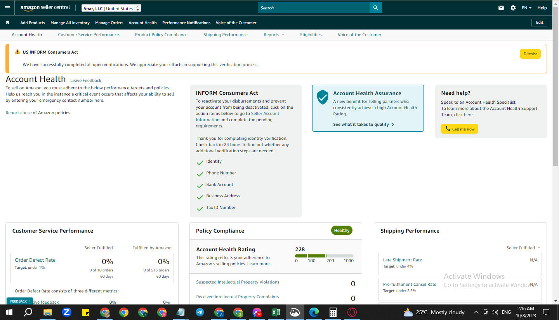Focus the Search input field
Screen dimensions: 559x320
point(314,8)
